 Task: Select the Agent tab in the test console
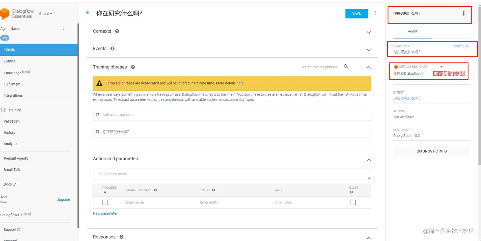(413, 31)
